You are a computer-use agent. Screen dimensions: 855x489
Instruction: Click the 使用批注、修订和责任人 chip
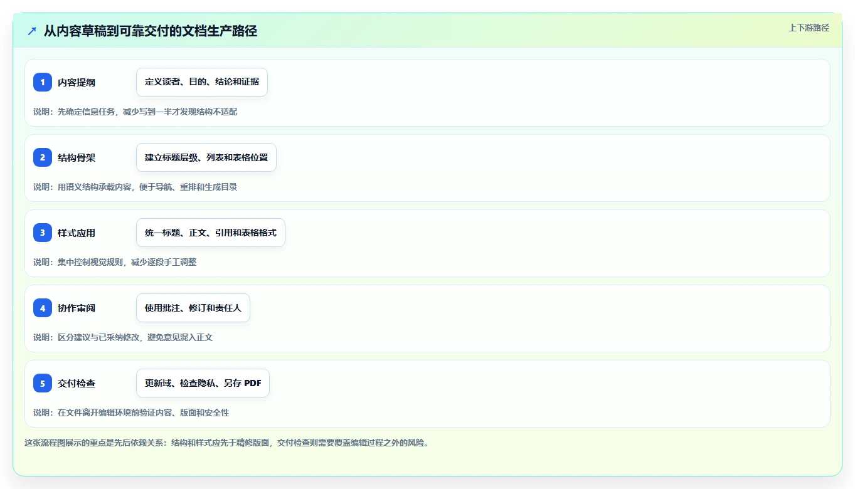tap(193, 308)
